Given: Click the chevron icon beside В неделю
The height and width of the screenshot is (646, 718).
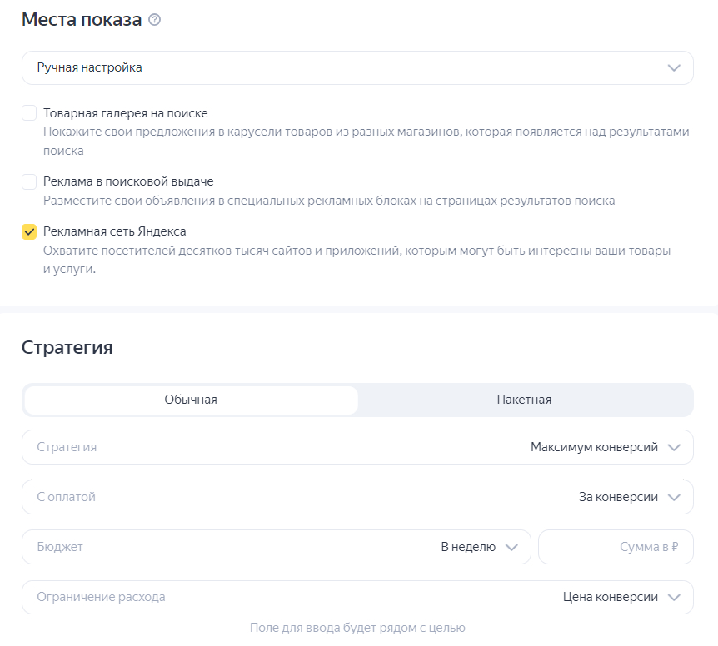Looking at the screenshot, I should (x=512, y=547).
